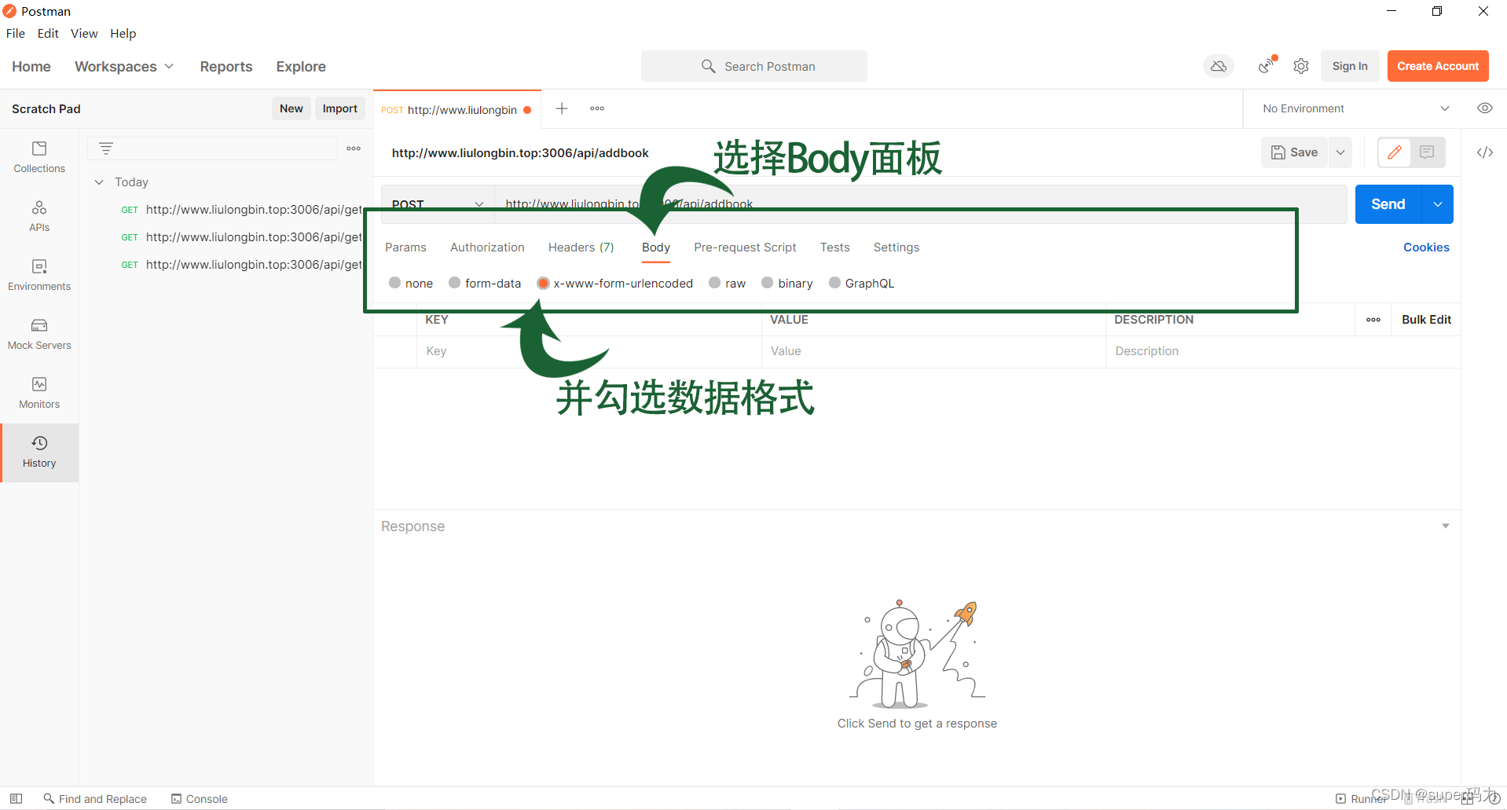This screenshot has height=810, width=1507.
Task: Open the APIs sidebar panel
Action: 39,216
